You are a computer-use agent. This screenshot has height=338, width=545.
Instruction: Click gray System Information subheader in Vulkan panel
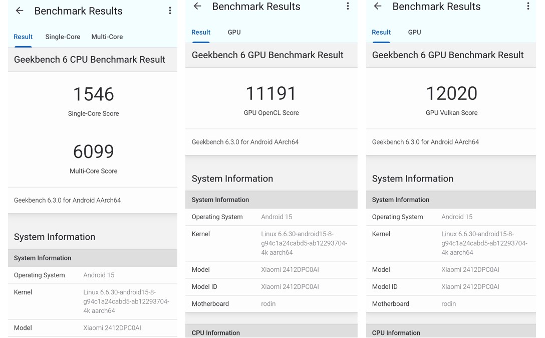point(451,200)
